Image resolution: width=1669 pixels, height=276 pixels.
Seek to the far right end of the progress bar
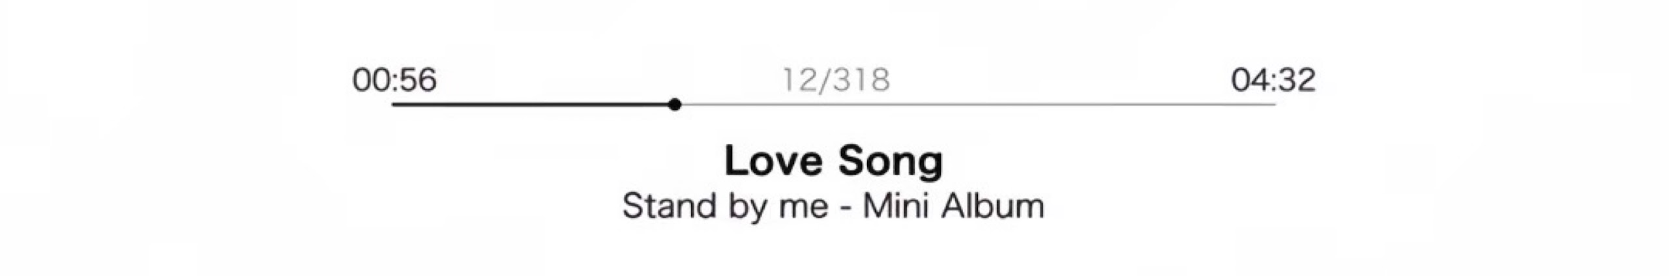click(1273, 104)
